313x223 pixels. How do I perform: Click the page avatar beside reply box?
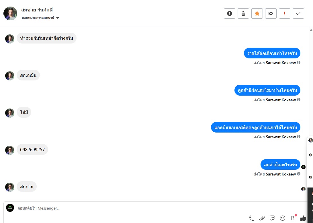(x=10, y=208)
